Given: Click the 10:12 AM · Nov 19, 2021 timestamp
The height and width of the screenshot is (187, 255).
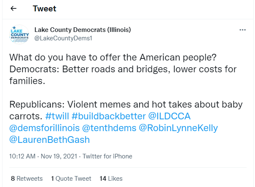Looking at the screenshot, I should [x=43, y=156].
